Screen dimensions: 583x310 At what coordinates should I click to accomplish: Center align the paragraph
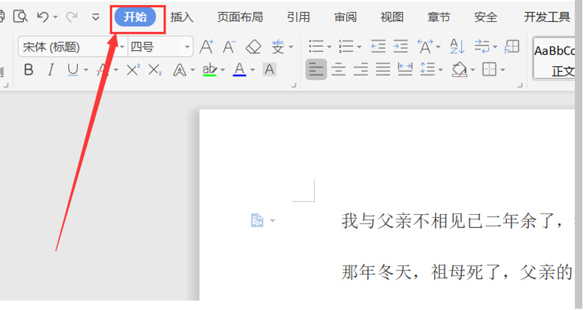(x=339, y=70)
